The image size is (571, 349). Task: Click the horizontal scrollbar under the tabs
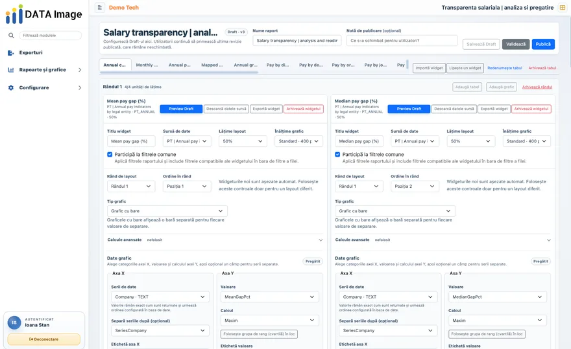pos(179,73)
